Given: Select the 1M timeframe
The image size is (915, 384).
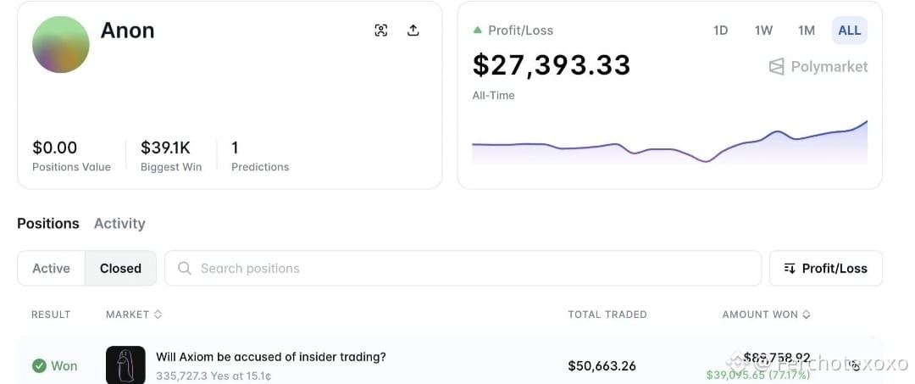Looking at the screenshot, I should [x=807, y=31].
